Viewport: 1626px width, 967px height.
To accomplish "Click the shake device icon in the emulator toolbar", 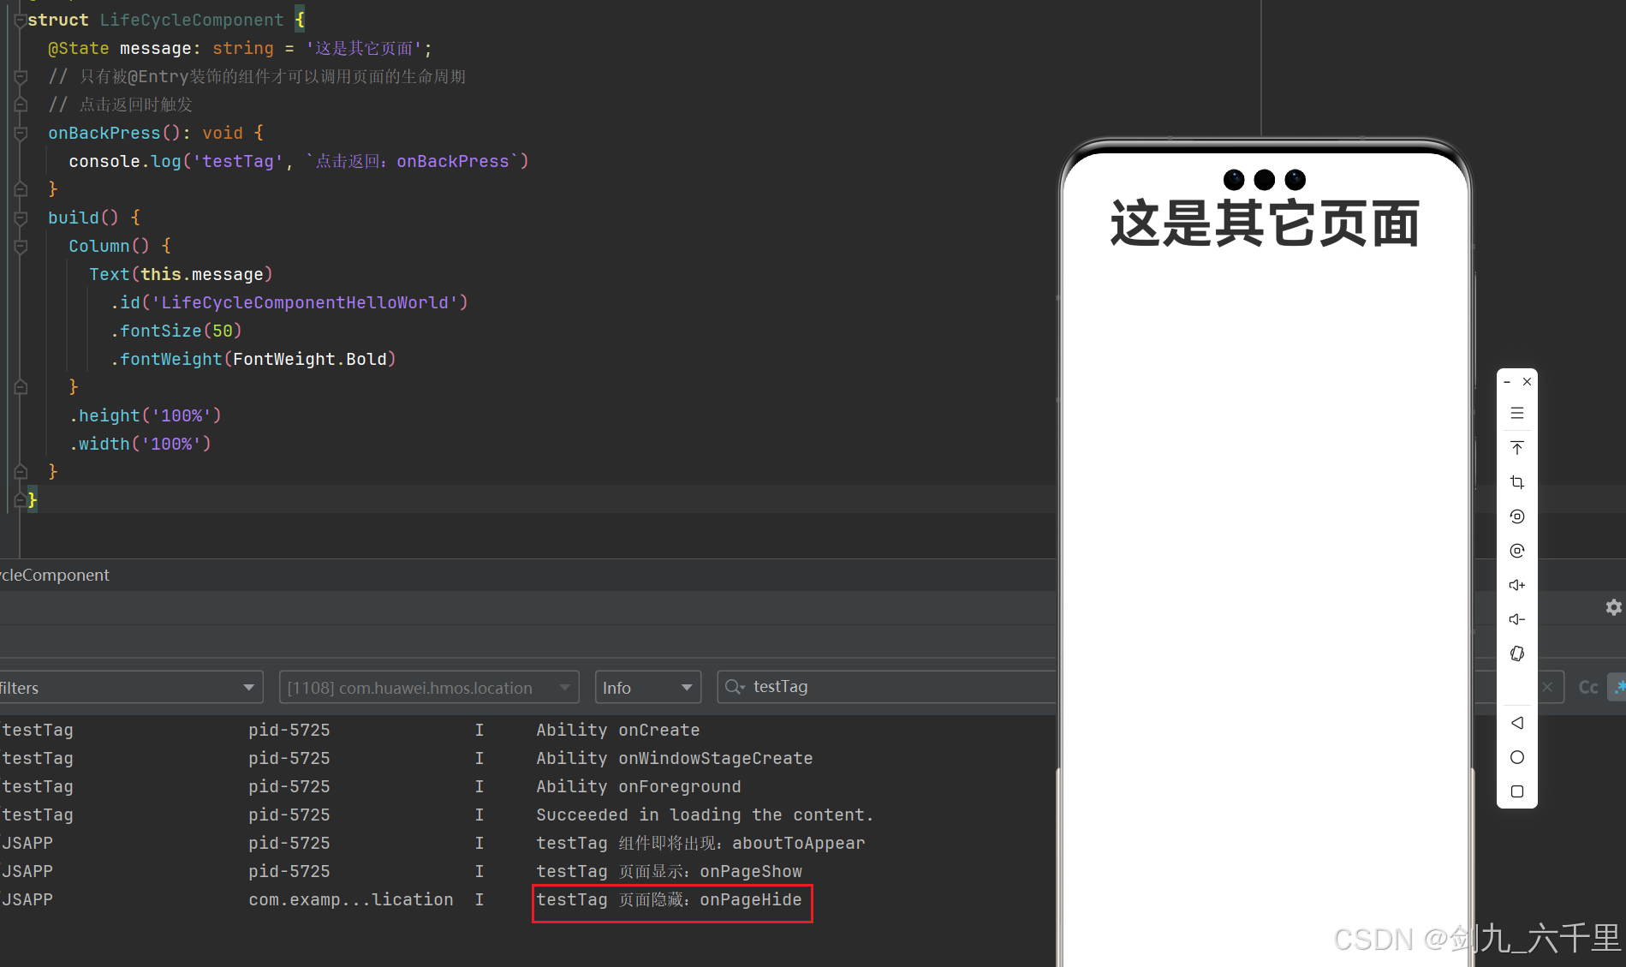I will (x=1516, y=654).
